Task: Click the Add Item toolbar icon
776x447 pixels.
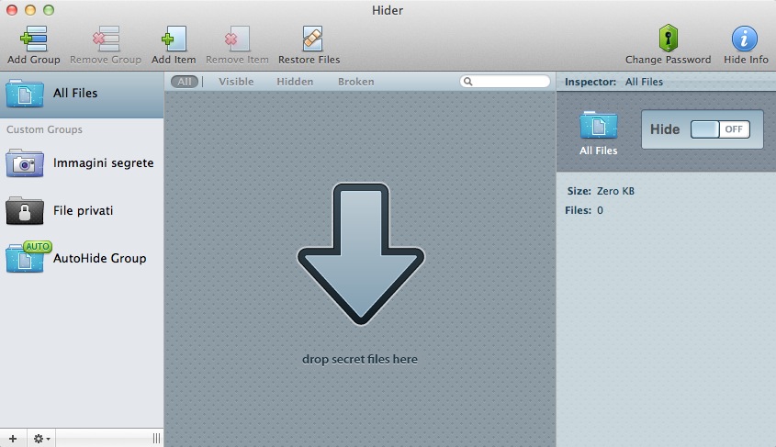Action: coord(174,39)
